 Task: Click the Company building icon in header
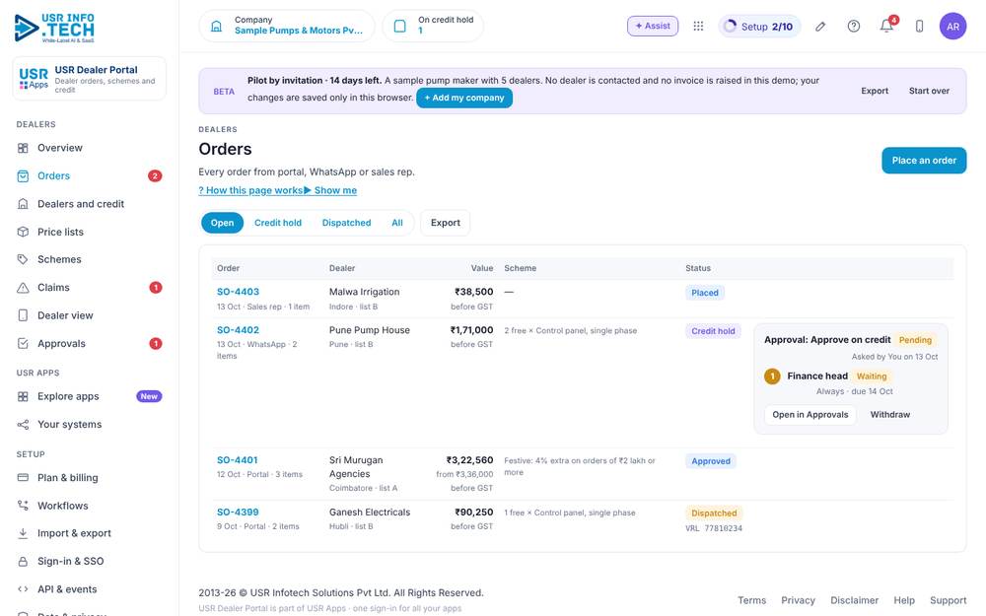[x=216, y=27]
